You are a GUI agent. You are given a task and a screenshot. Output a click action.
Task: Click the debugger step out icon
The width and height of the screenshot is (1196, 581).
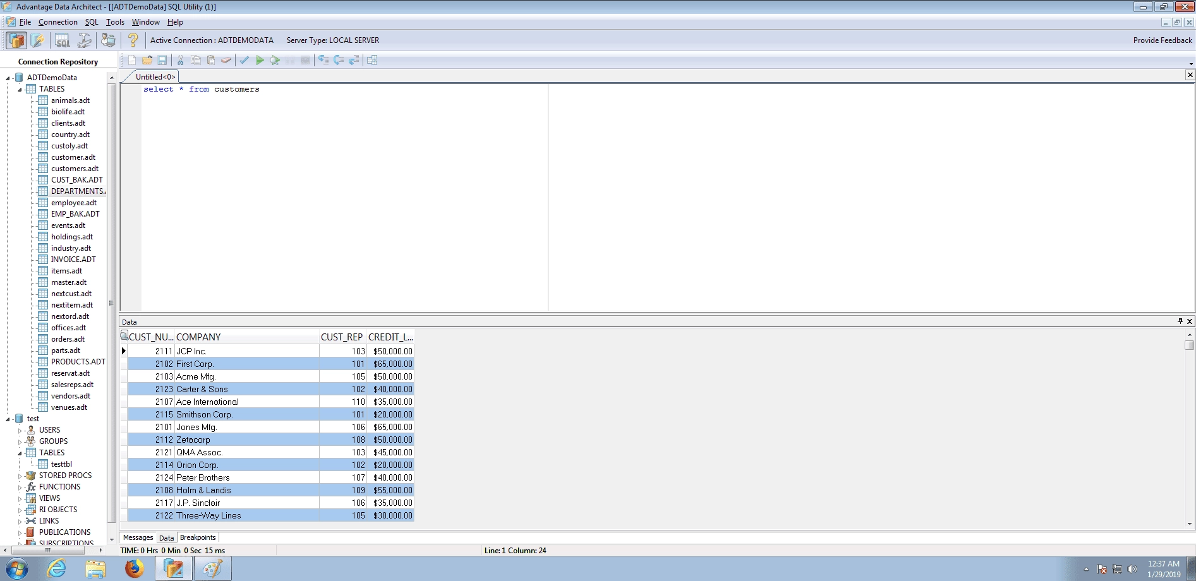coord(354,61)
